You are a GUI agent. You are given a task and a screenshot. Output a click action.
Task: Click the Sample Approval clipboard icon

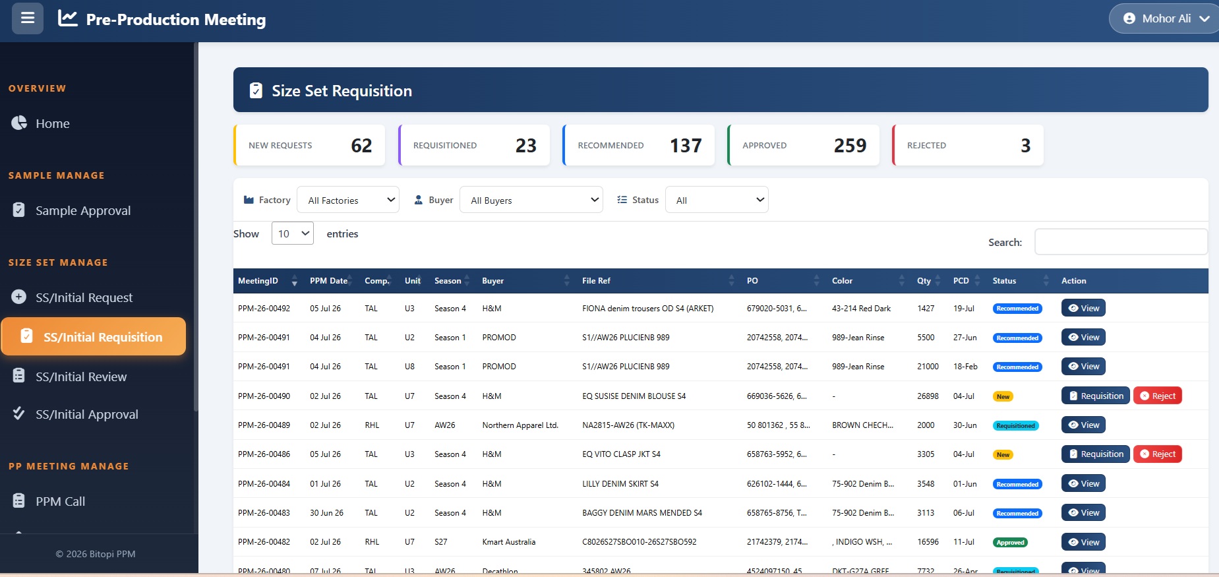coord(19,210)
